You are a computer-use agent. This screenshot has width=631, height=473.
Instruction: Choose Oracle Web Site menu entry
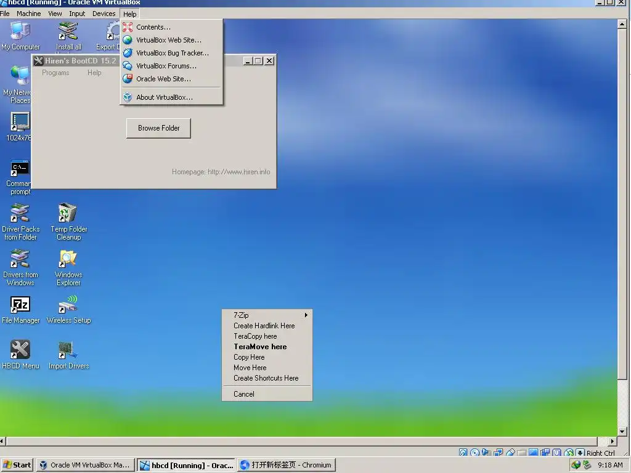pyautogui.click(x=171, y=78)
